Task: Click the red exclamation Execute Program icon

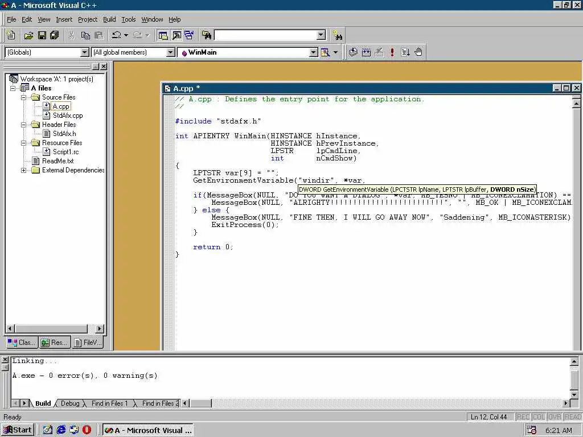Action: coord(392,52)
